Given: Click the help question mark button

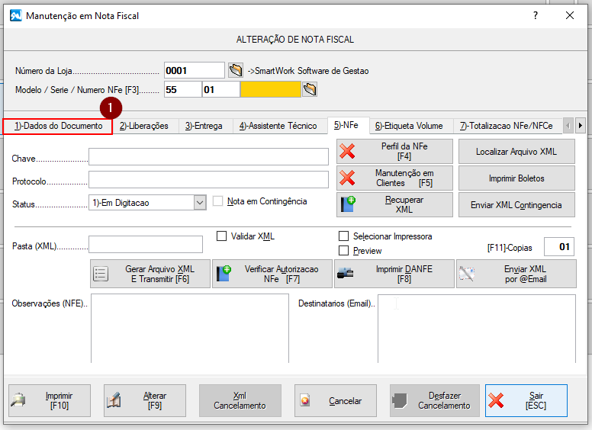Looking at the screenshot, I should click(x=536, y=15).
